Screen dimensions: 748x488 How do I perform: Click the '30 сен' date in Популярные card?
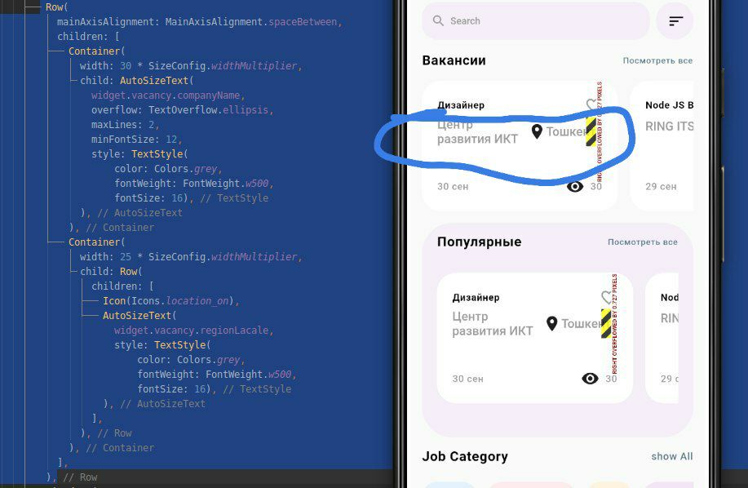pos(467,379)
